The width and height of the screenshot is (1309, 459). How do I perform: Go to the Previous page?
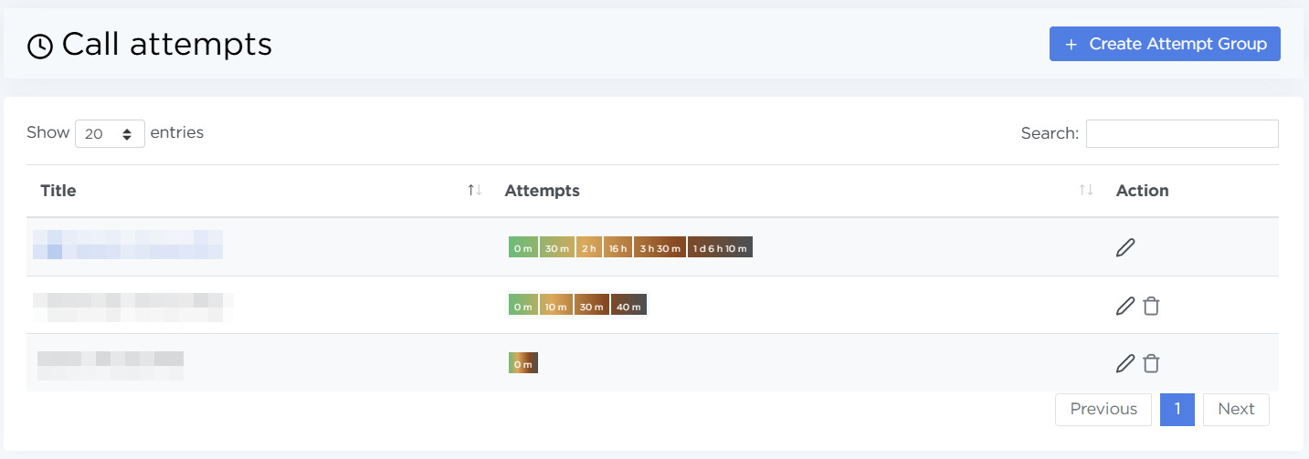click(x=1103, y=409)
